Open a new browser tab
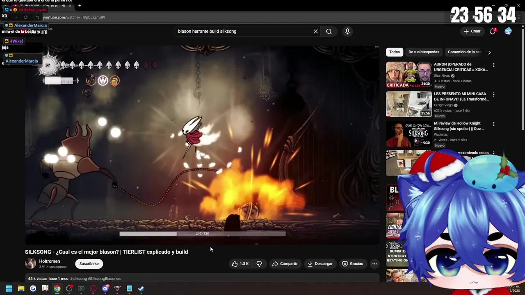Viewport: 525px width, 295px height. pyautogui.click(x=80, y=6)
